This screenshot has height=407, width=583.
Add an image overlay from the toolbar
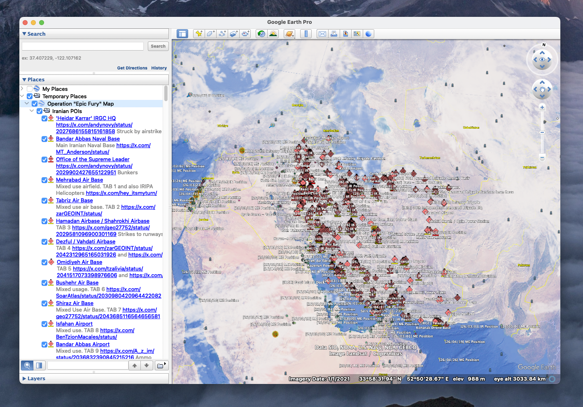click(233, 34)
